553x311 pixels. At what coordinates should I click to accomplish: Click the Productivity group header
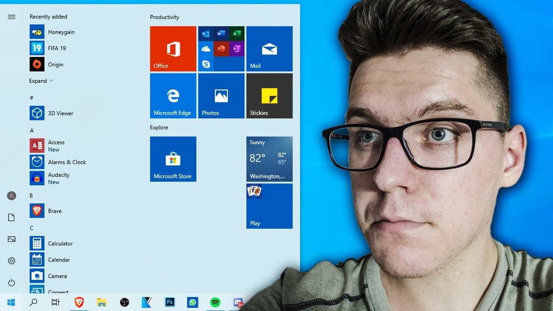[x=164, y=17]
